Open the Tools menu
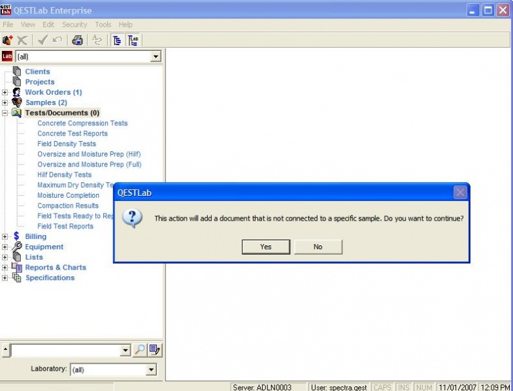This screenshot has width=513, height=391. (103, 25)
